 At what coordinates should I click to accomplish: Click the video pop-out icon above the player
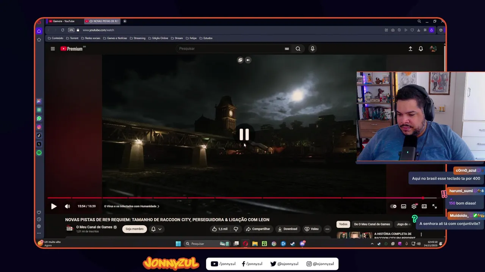coord(240,60)
